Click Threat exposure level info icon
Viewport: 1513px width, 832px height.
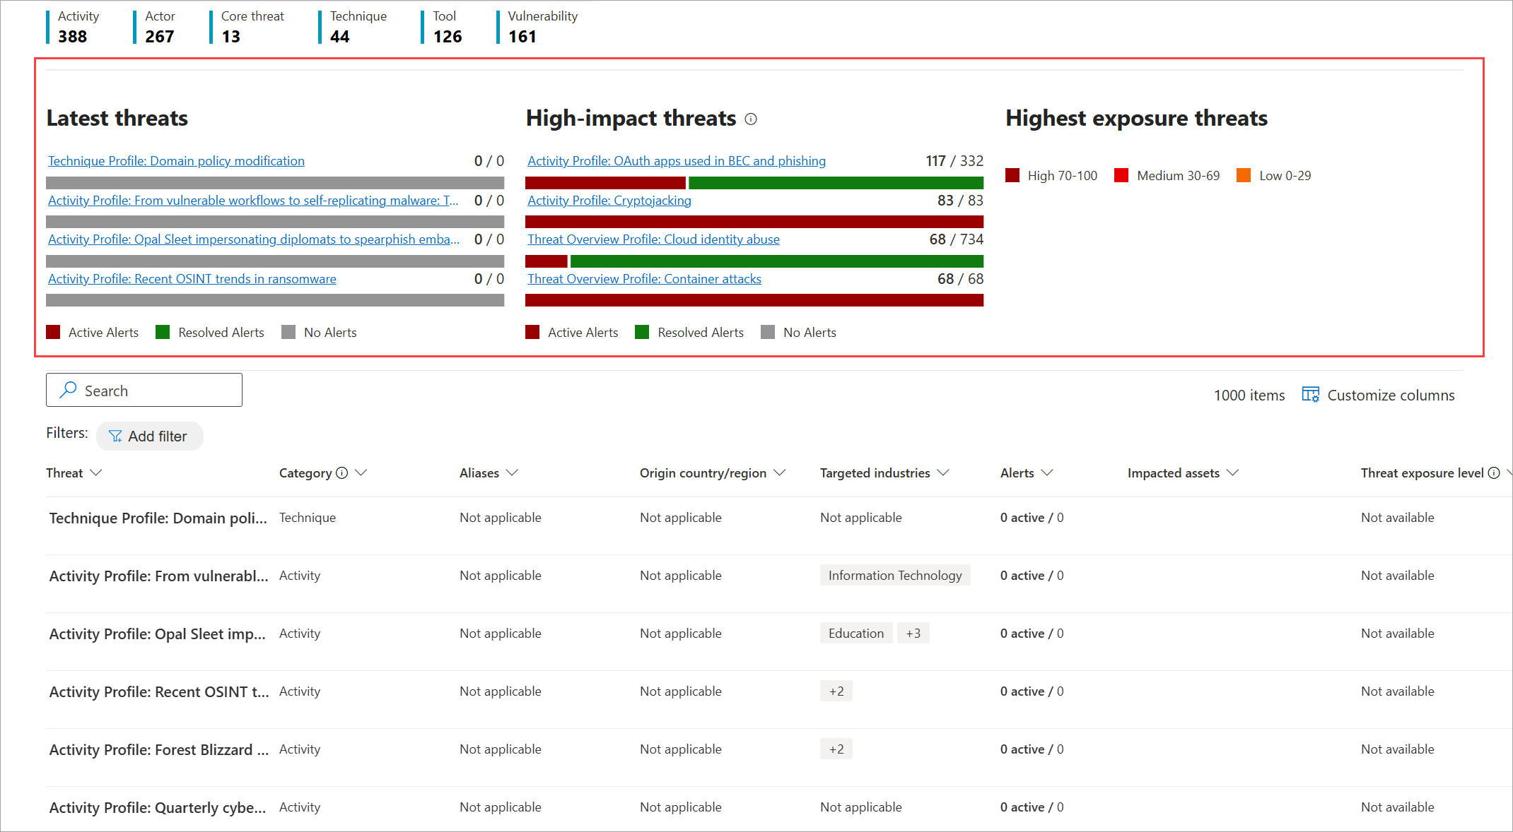(x=1493, y=473)
